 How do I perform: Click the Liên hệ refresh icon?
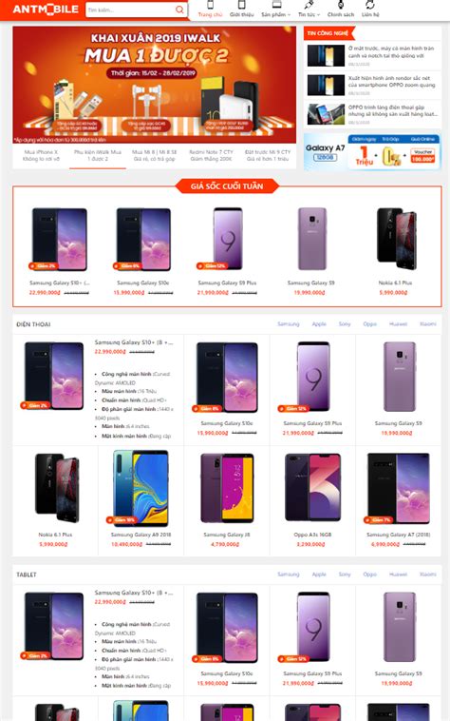[x=369, y=5]
